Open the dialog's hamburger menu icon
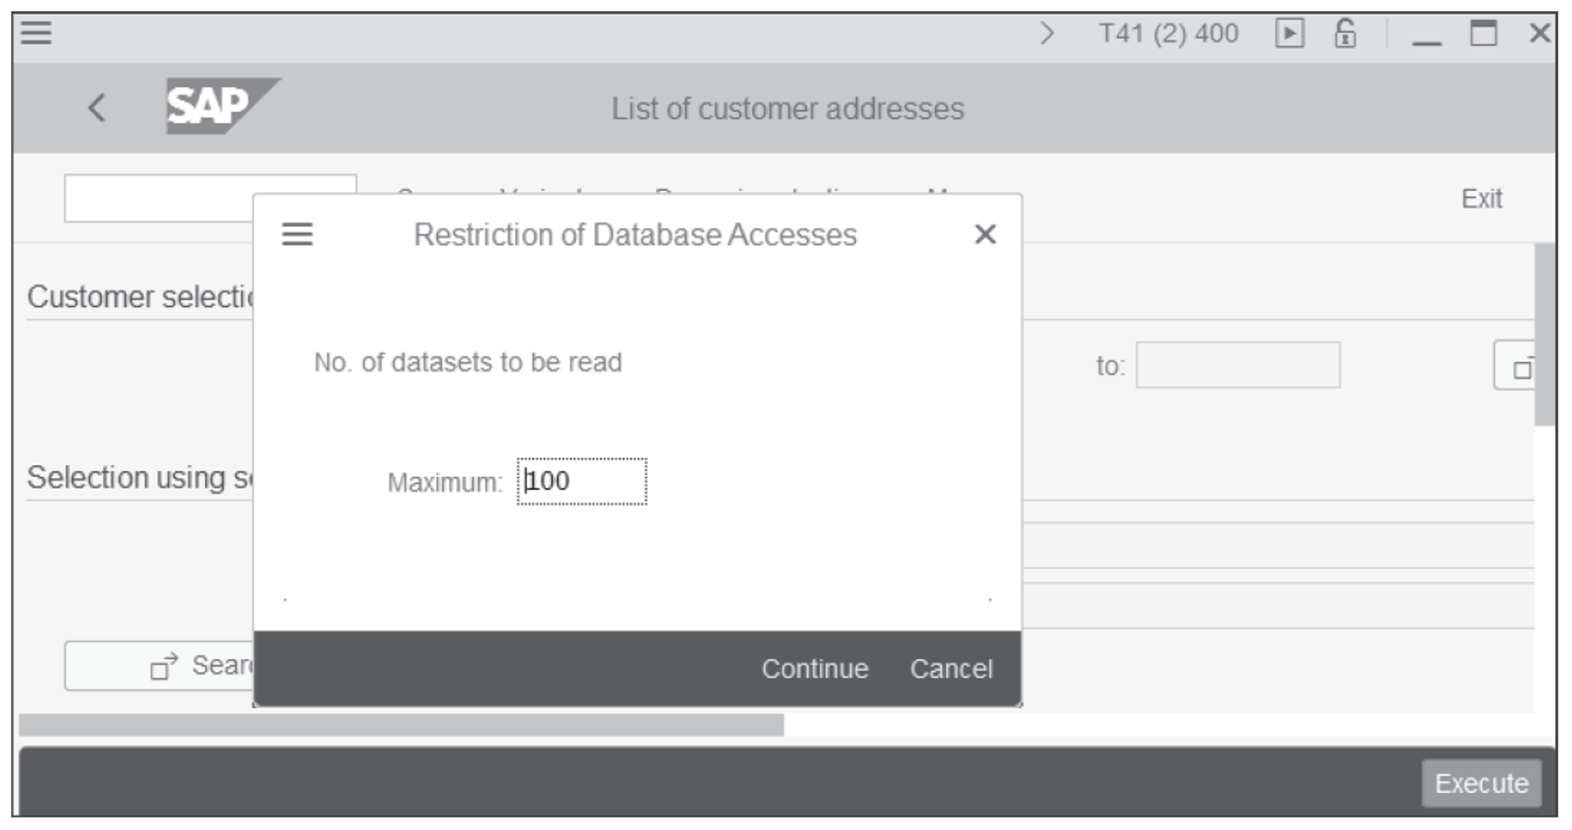This screenshot has height=830, width=1572. click(x=296, y=234)
